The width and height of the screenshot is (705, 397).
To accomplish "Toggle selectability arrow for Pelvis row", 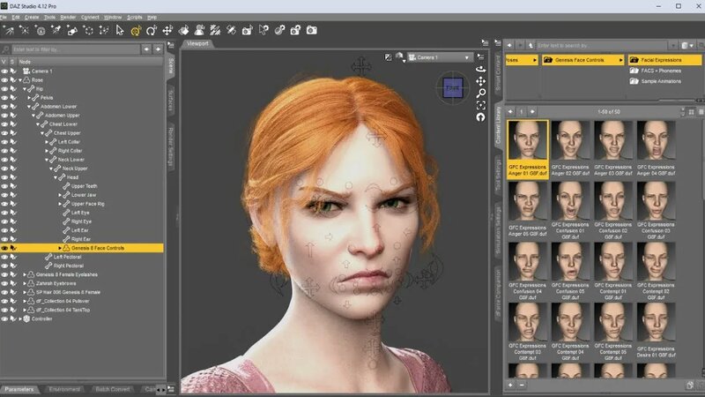I will [x=13, y=98].
